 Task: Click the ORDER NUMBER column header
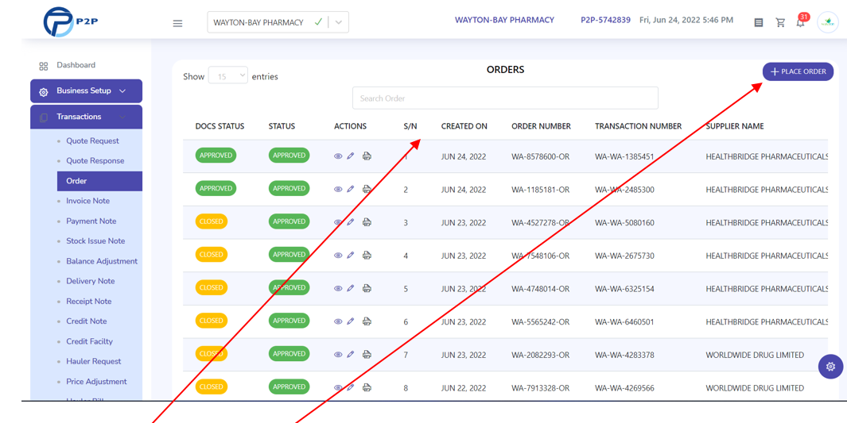click(x=542, y=126)
